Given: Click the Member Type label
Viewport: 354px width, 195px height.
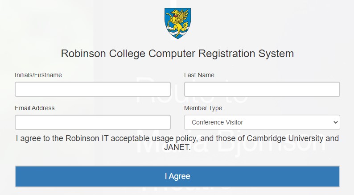Looking at the screenshot, I should (x=203, y=108).
